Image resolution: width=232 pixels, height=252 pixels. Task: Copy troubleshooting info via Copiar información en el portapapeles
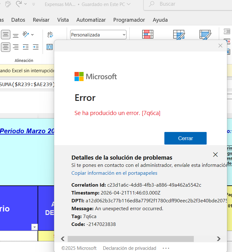coord(114,173)
